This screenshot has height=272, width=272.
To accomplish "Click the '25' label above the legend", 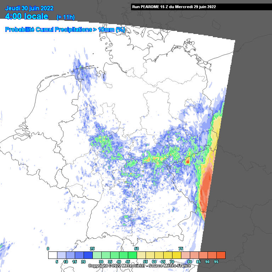I will pos(92,249).
